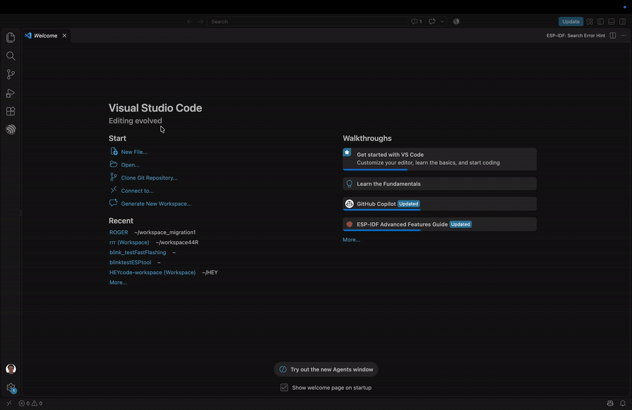Toggle the bottom panel
632x410 pixels.
[611, 21]
